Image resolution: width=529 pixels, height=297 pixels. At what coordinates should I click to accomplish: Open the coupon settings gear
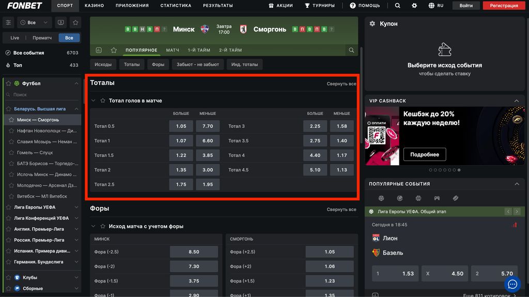pyautogui.click(x=372, y=24)
